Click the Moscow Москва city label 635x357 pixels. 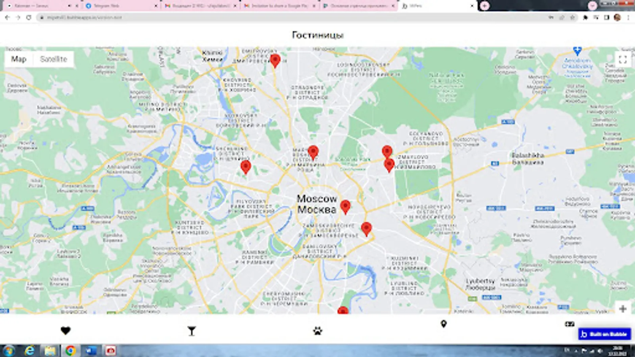(317, 204)
